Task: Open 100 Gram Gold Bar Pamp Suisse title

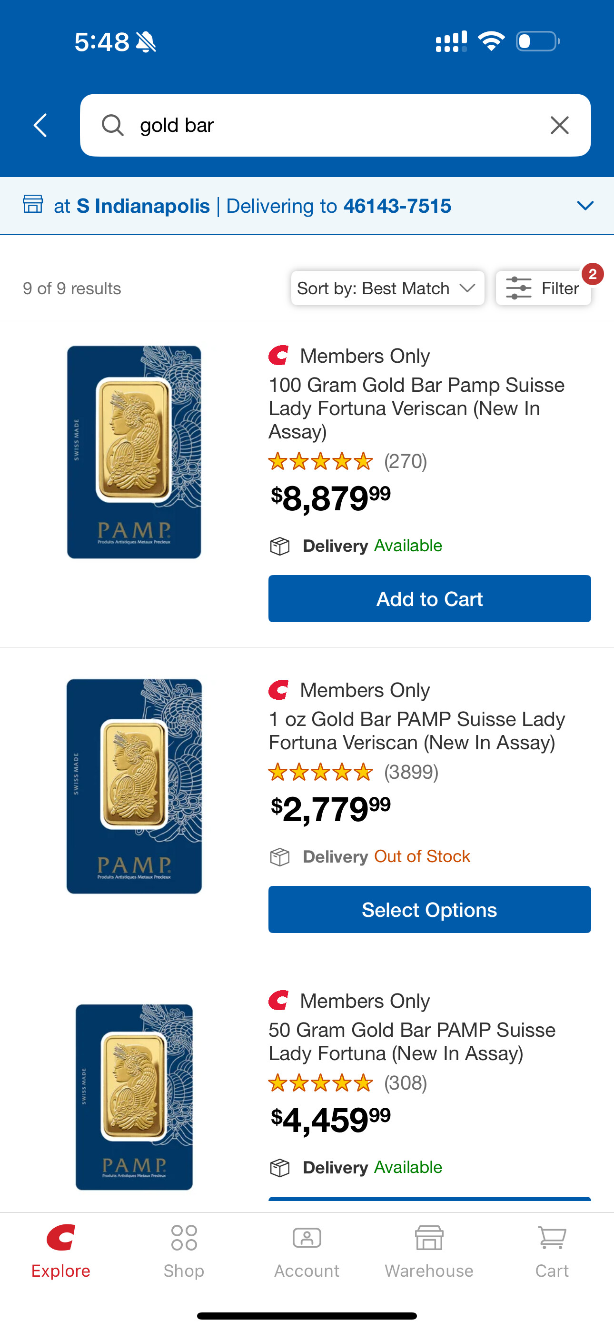Action: coord(416,407)
